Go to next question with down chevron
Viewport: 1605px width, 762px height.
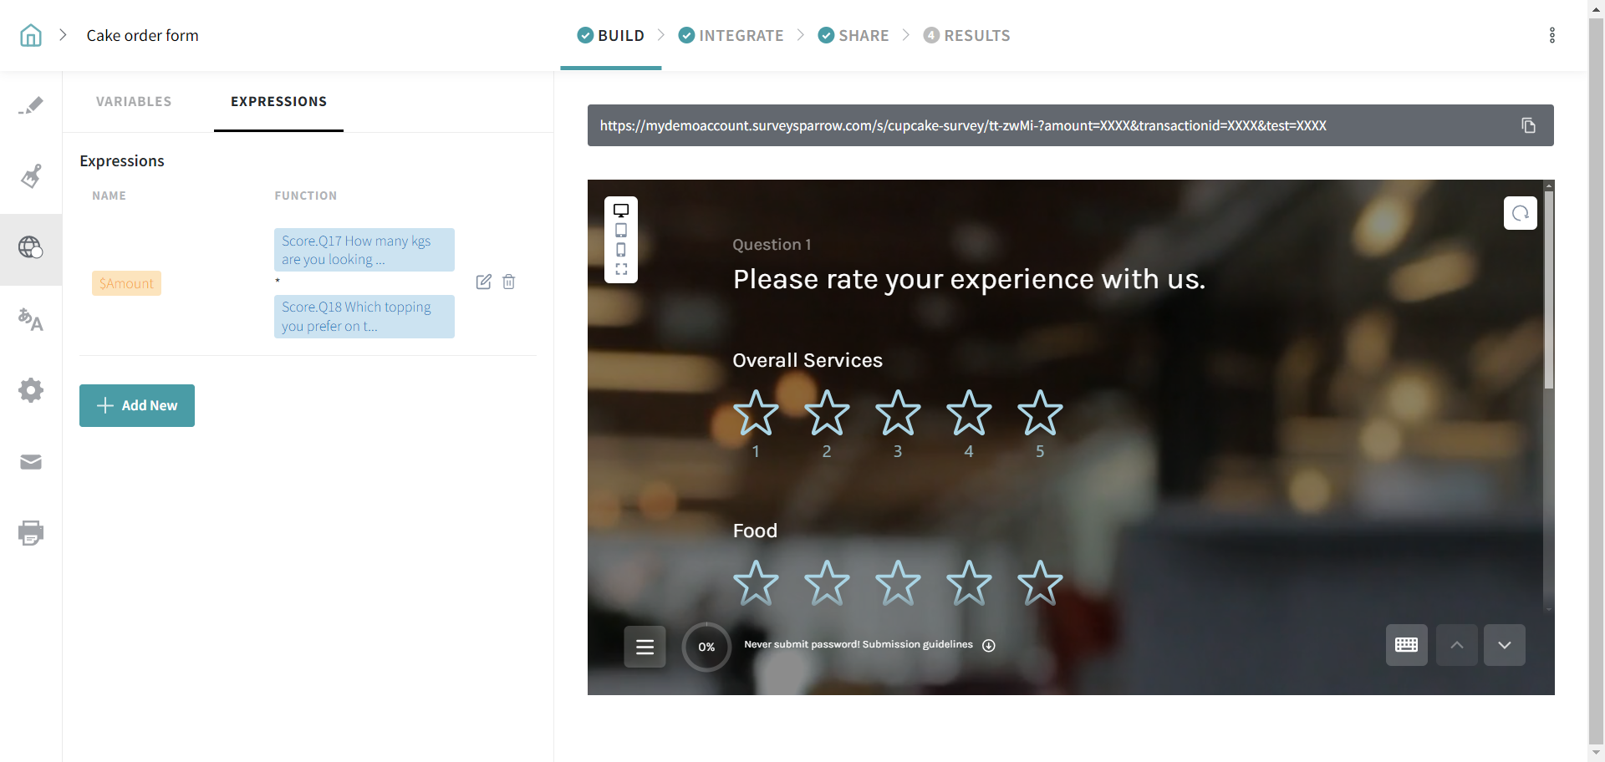pos(1504,645)
